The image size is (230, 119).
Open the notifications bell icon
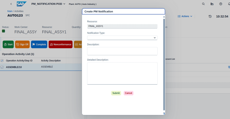pos(229,4)
